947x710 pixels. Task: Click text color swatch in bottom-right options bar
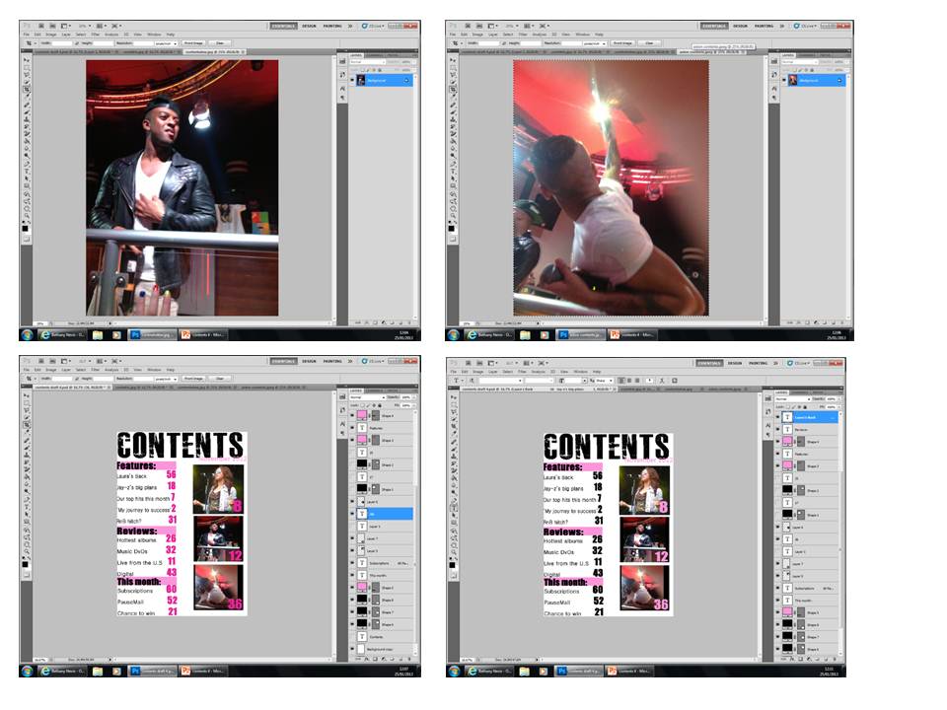tap(649, 381)
